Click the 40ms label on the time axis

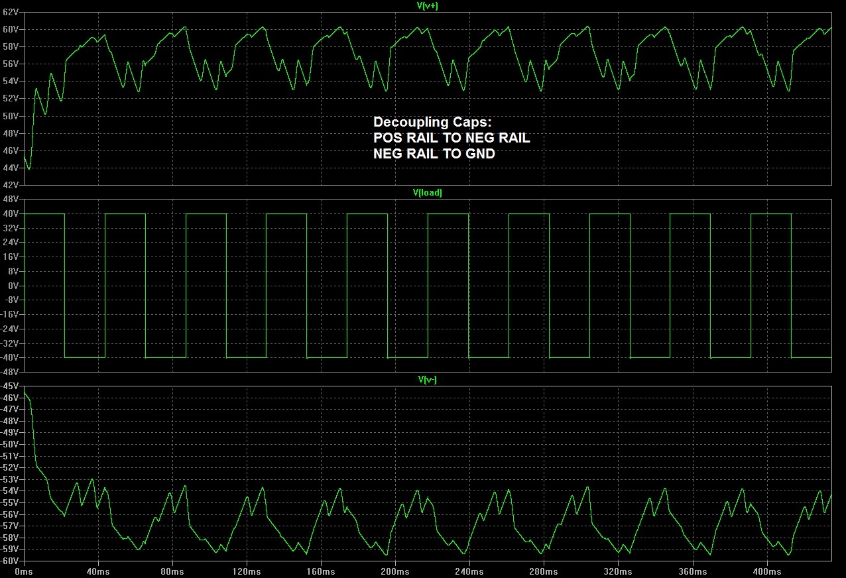(x=98, y=571)
